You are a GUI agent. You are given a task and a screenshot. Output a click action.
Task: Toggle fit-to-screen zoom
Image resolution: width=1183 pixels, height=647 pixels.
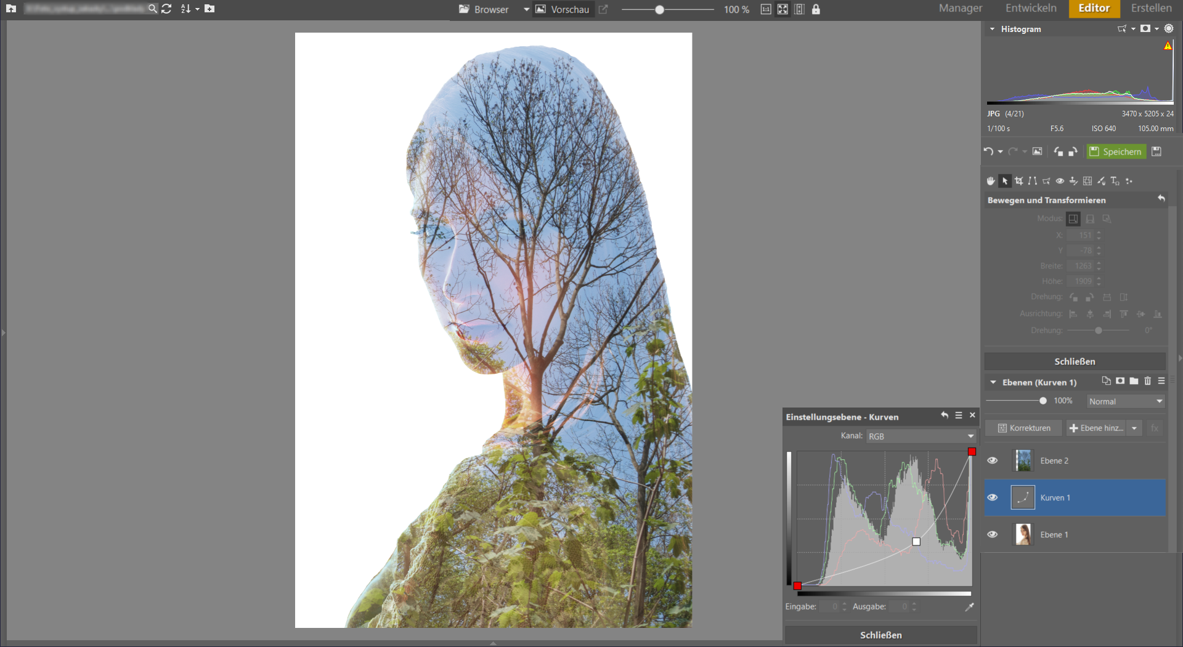coord(783,9)
